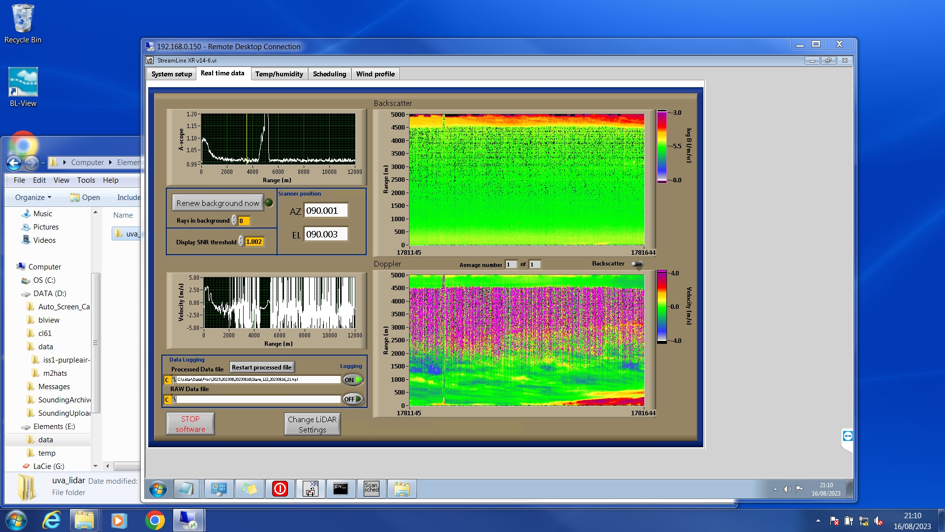Click the browse folder icon for Processed Data file
This screenshot has height=532, width=945.
[x=174, y=380]
